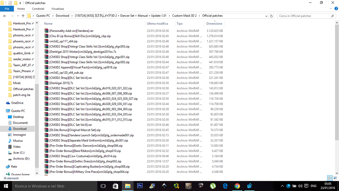Open the Customize Quick Access Toolbar menu
The width and height of the screenshot is (339, 191).
coord(20,3)
